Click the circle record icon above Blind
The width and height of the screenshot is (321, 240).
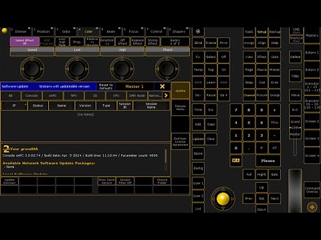click(x=198, y=31)
